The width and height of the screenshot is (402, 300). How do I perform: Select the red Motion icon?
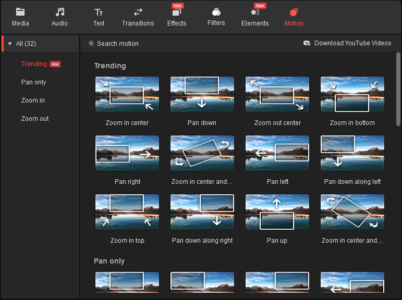294,12
